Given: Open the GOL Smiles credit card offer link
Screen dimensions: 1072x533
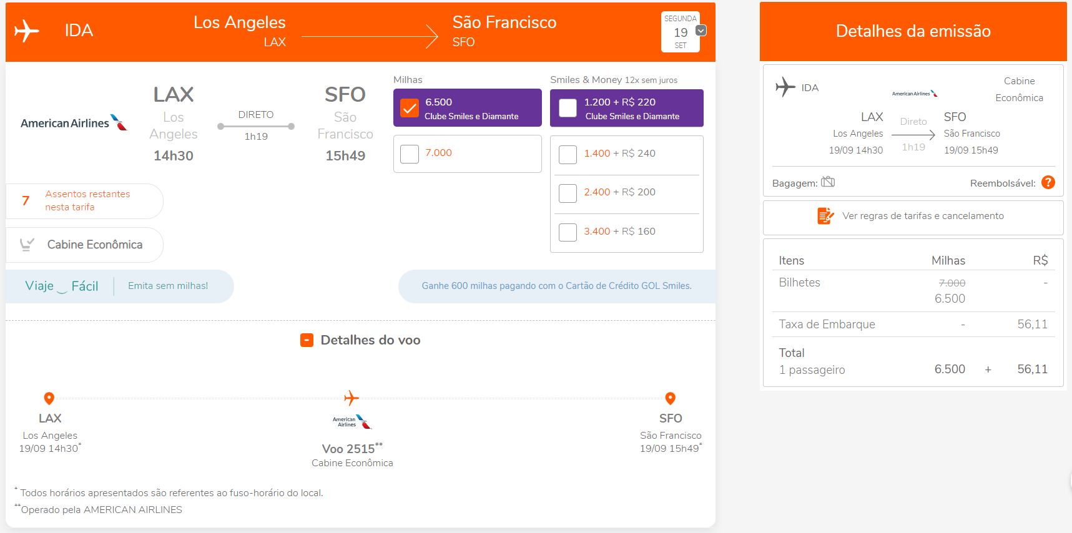Looking at the screenshot, I should tap(556, 286).
